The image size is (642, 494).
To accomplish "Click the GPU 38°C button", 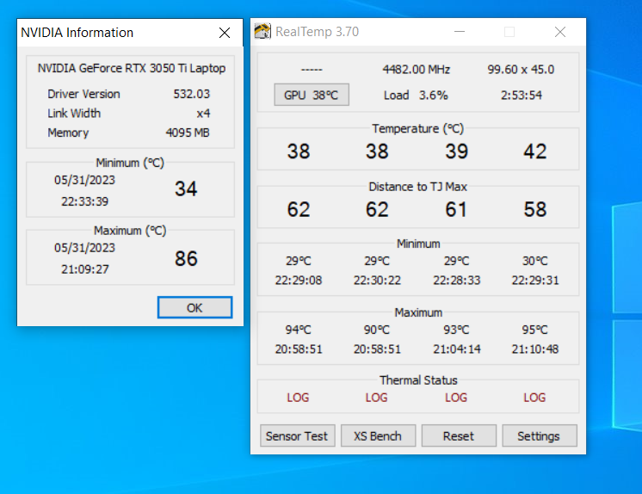I will [x=312, y=95].
